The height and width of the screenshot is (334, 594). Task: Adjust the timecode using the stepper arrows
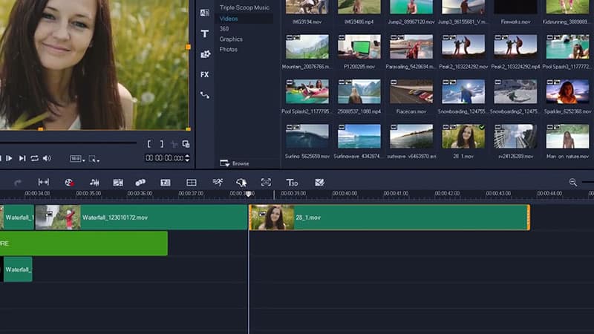(x=187, y=158)
